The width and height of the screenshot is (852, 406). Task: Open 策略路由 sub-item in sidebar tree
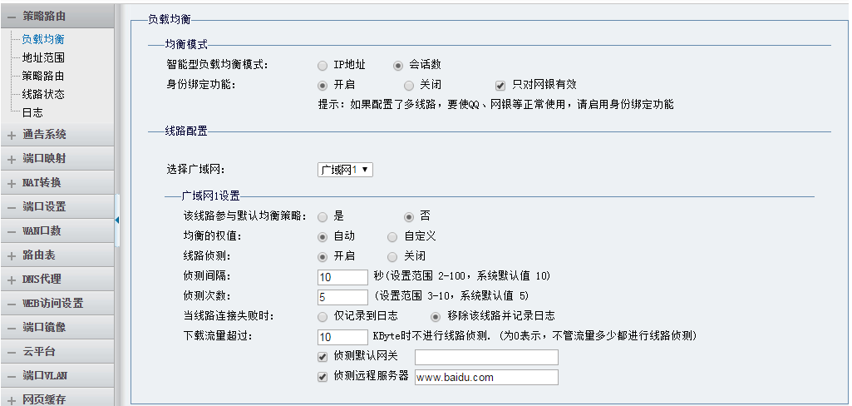pos(43,76)
